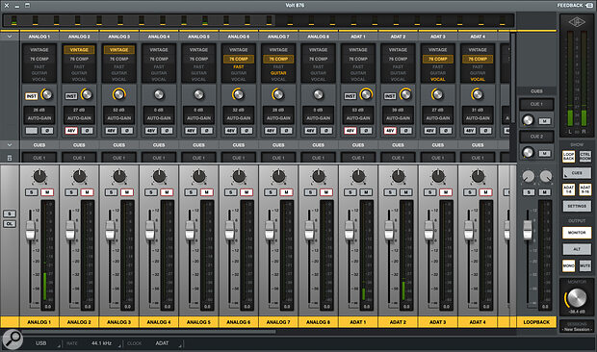Click the ADAT 4 pan knob
597x352 pixels.
[x=478, y=176]
